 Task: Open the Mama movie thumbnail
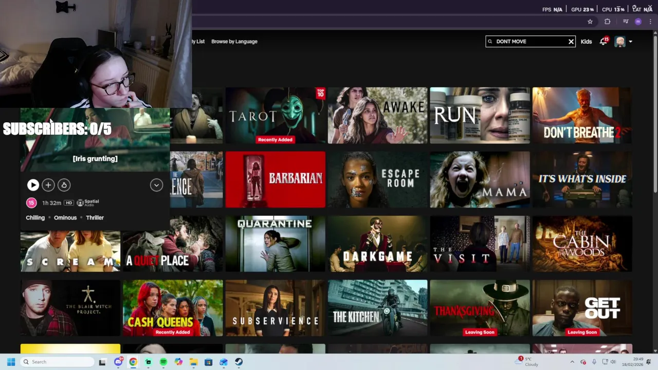[480, 179]
